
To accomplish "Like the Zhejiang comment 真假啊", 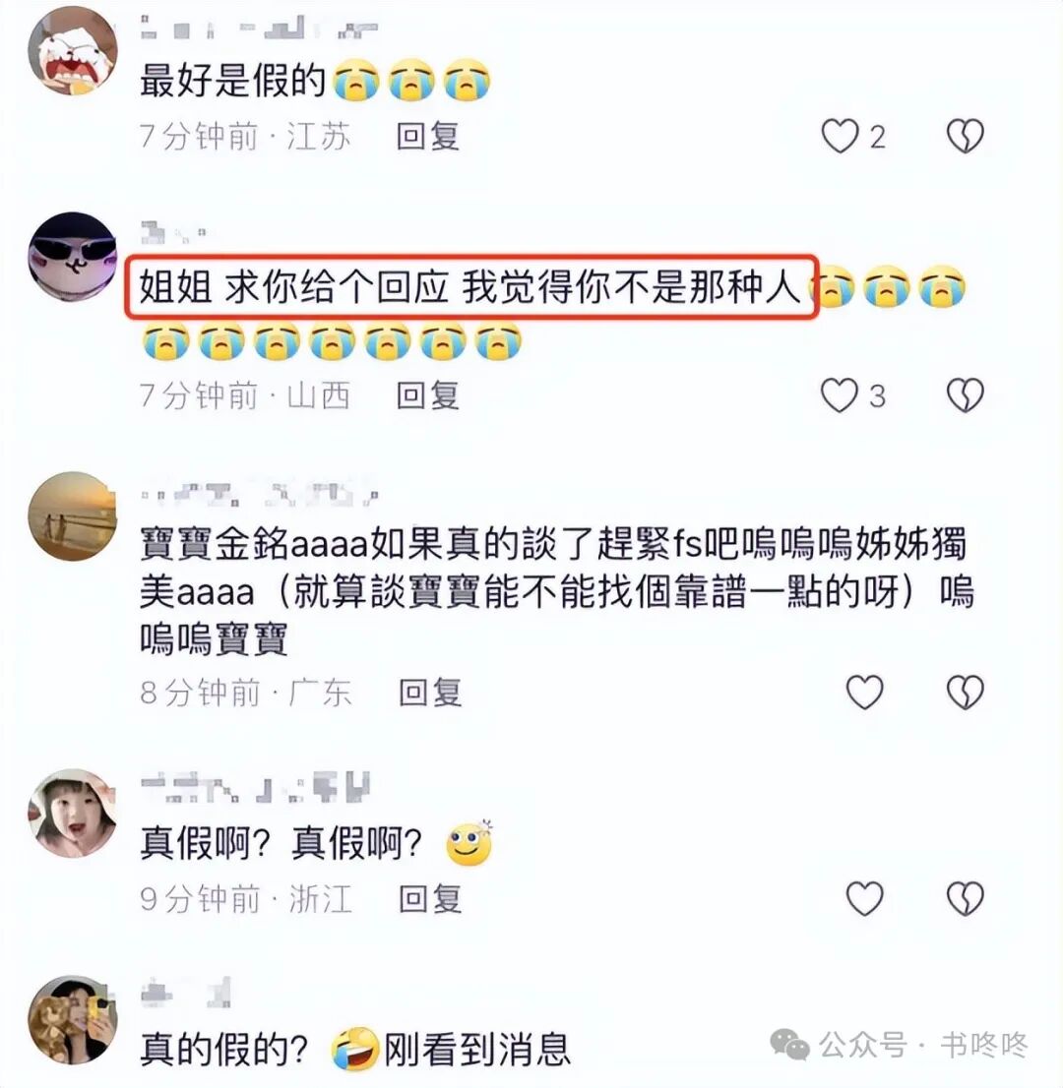I will point(864,898).
